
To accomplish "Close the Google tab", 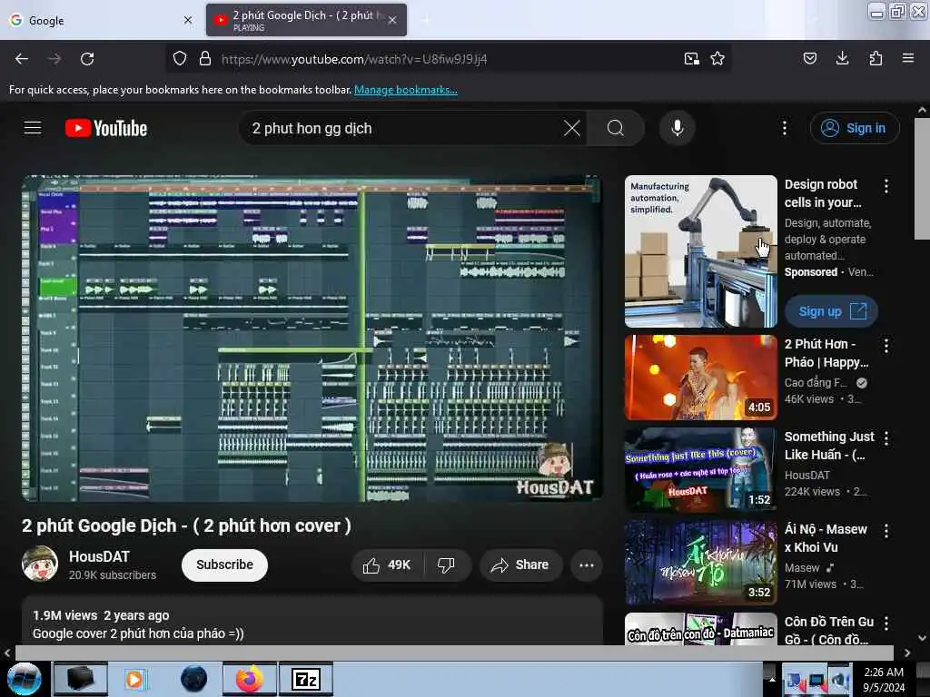I will tap(188, 20).
